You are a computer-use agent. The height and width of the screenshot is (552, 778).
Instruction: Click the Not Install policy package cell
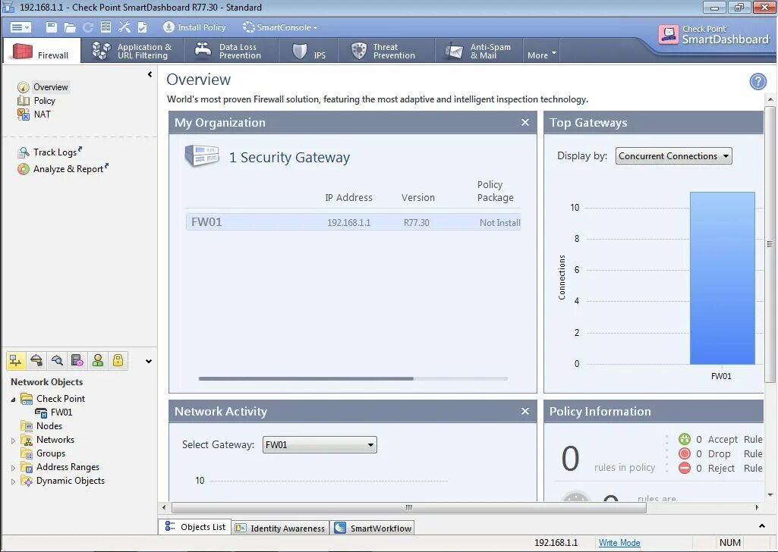coord(499,222)
